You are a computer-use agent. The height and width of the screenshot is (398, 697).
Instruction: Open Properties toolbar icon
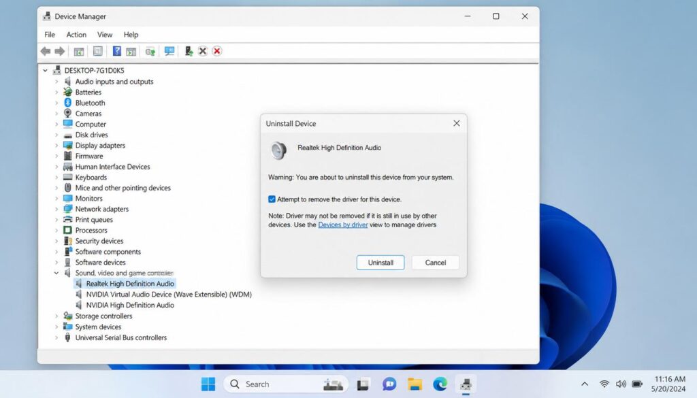(x=98, y=51)
